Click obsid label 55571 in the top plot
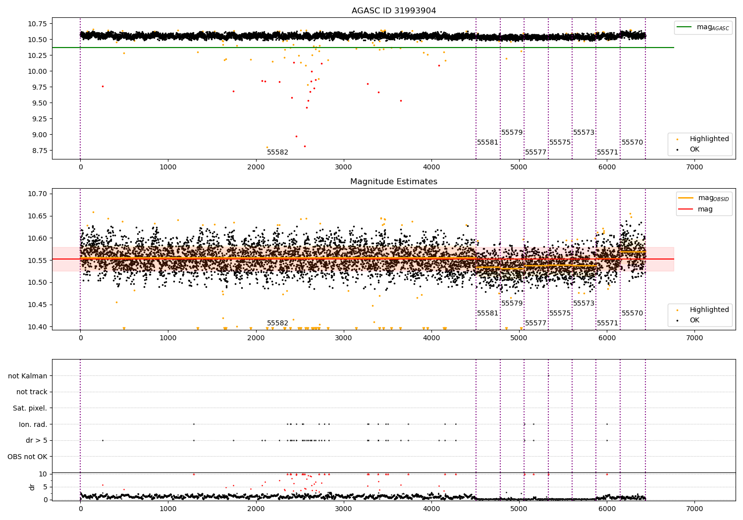Viewport: 743px width, 520px height. (x=608, y=152)
